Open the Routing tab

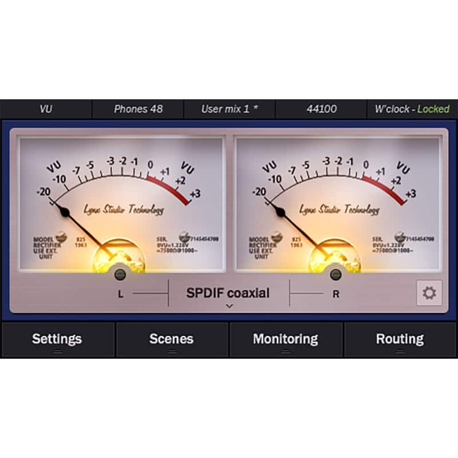pyautogui.click(x=400, y=339)
